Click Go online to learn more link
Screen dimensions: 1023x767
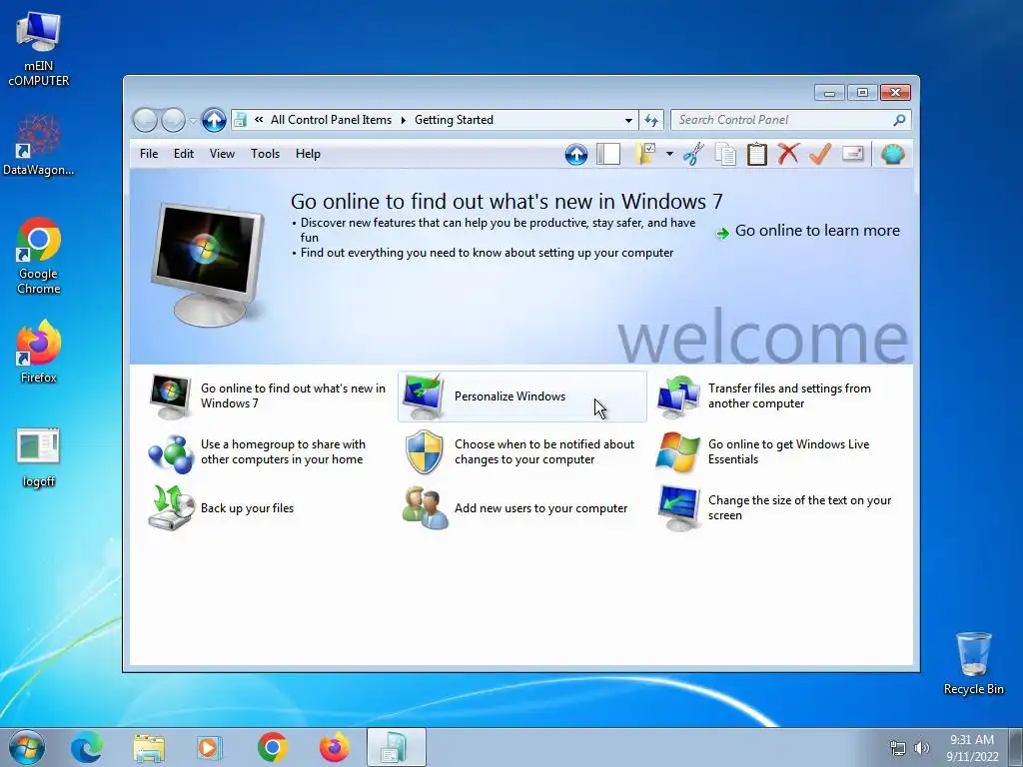(x=817, y=231)
